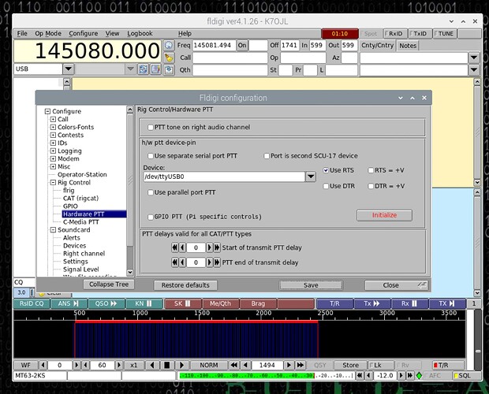Open the View menu
Image resolution: width=489 pixels, height=394 pixels.
click(x=112, y=33)
